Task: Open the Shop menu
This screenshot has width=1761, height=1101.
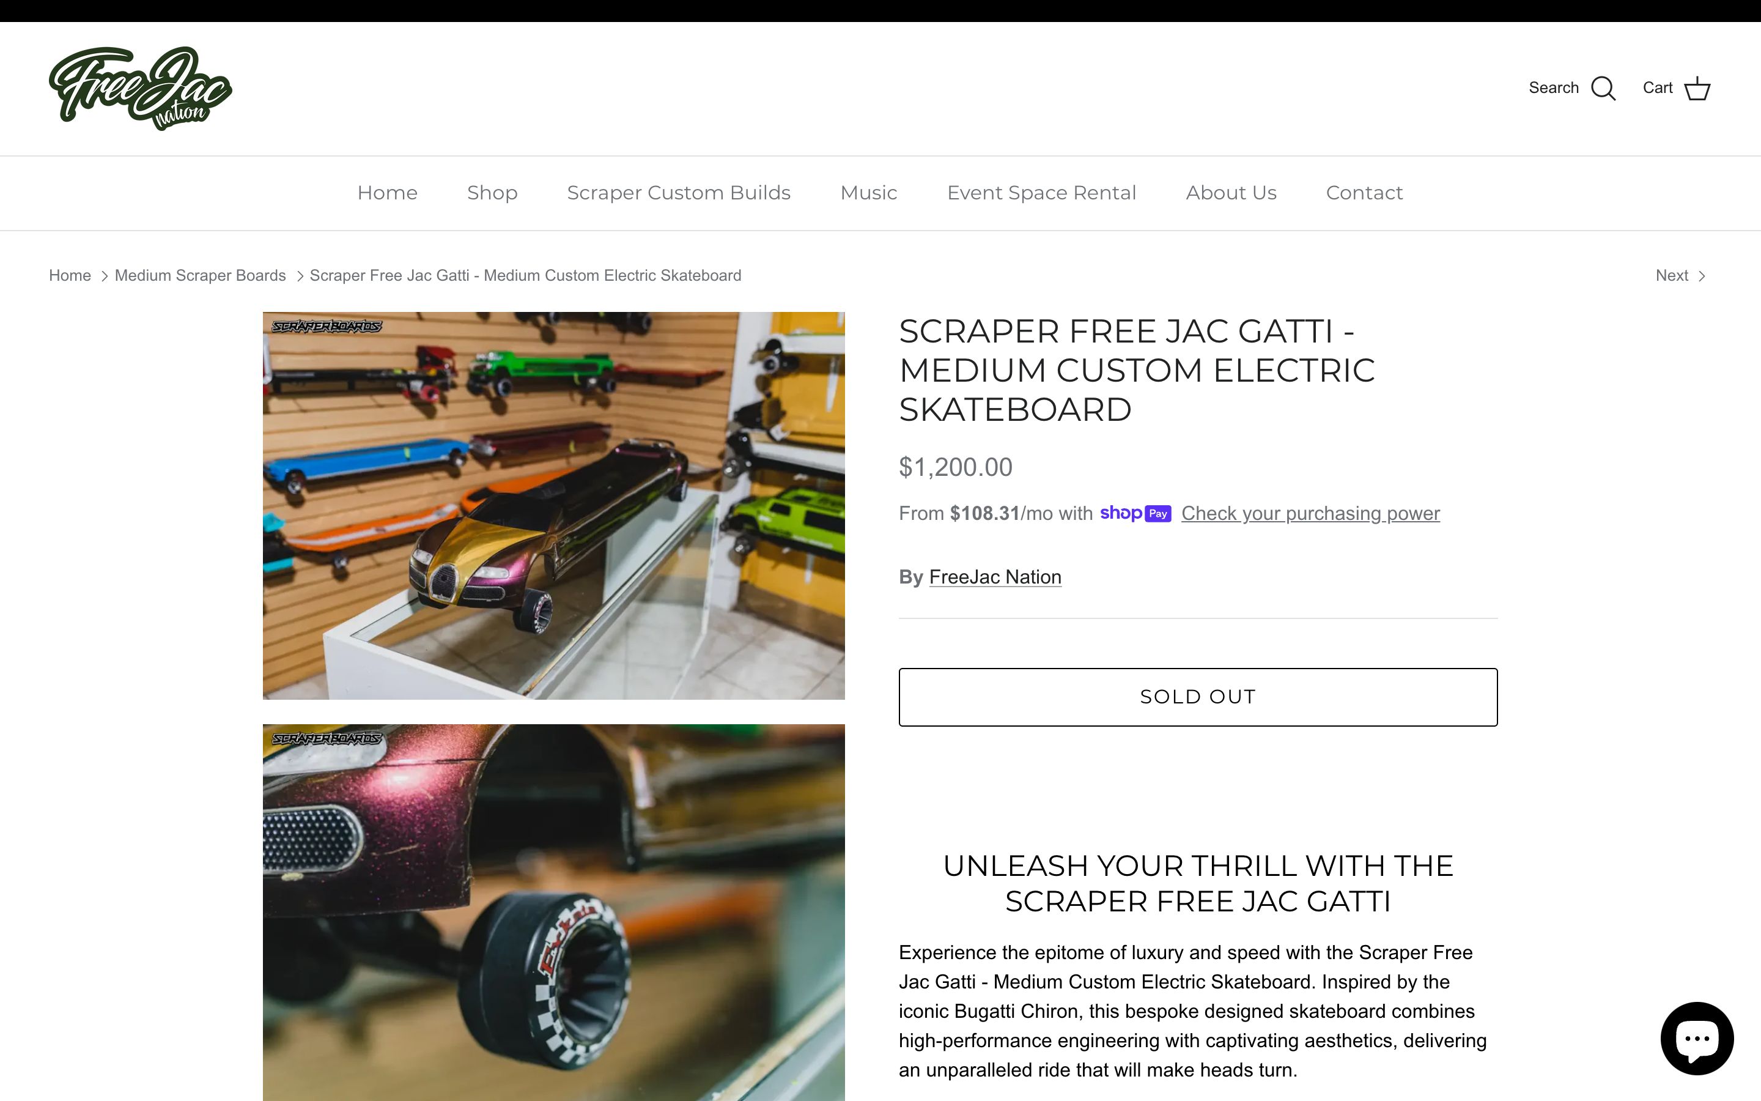Action: click(x=492, y=193)
